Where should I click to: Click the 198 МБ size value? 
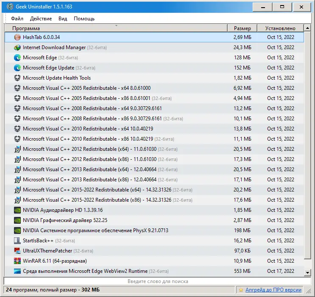(x=242, y=230)
